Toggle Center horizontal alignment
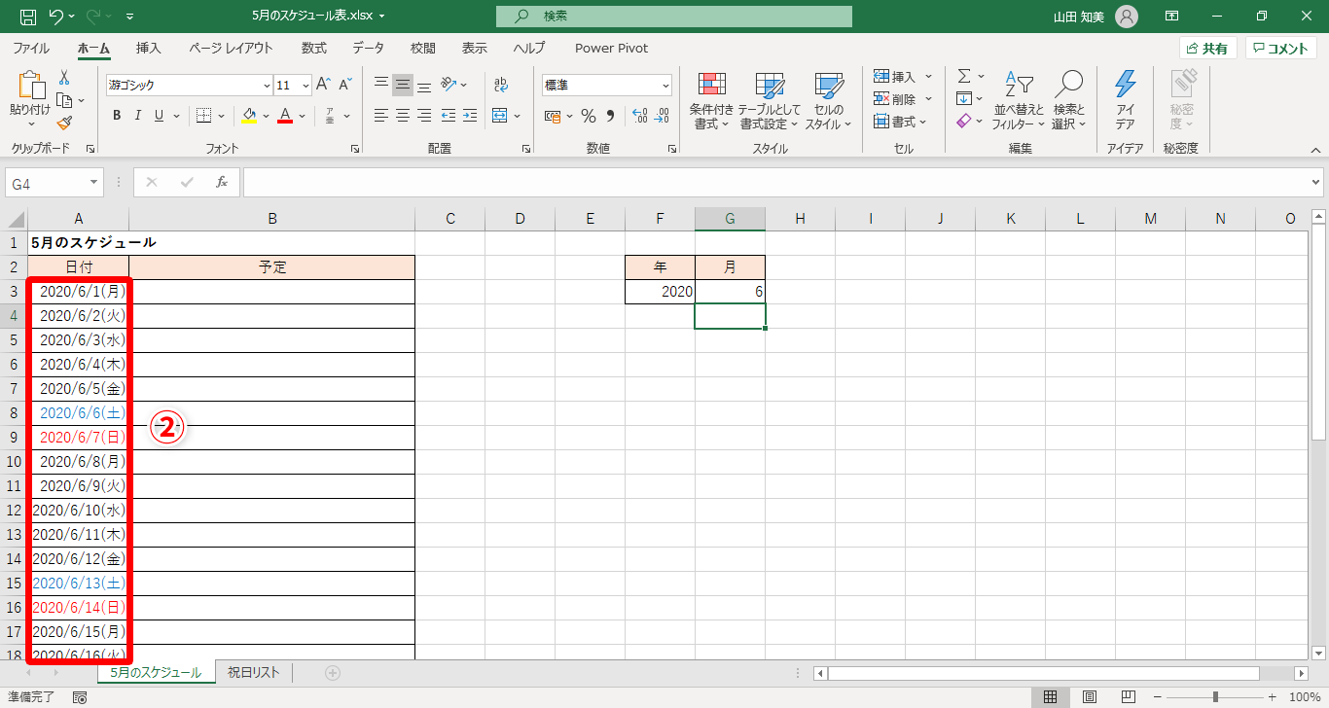 point(403,116)
